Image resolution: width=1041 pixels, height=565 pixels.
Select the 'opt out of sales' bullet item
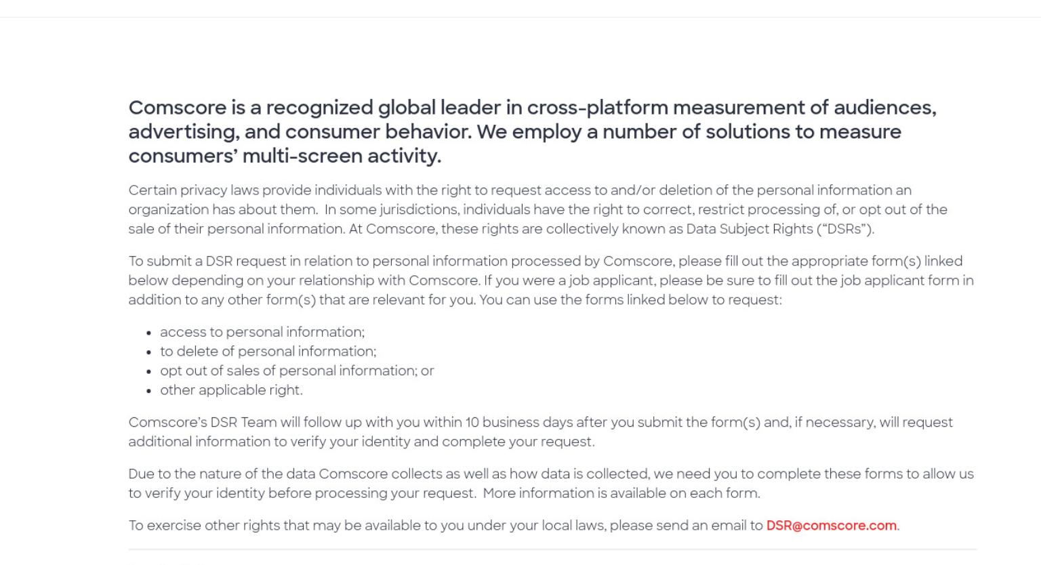pos(297,371)
